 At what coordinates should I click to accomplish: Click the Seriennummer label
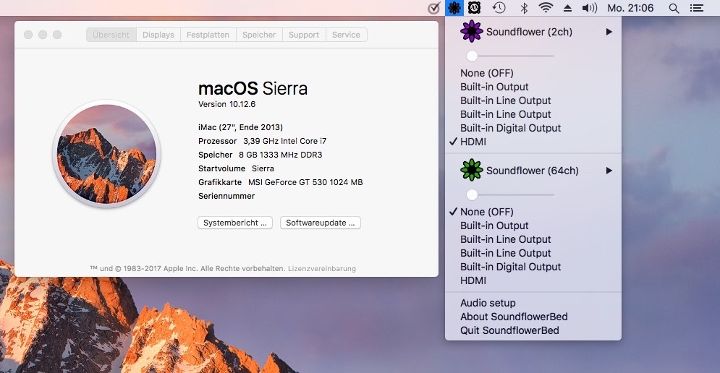[x=226, y=196]
